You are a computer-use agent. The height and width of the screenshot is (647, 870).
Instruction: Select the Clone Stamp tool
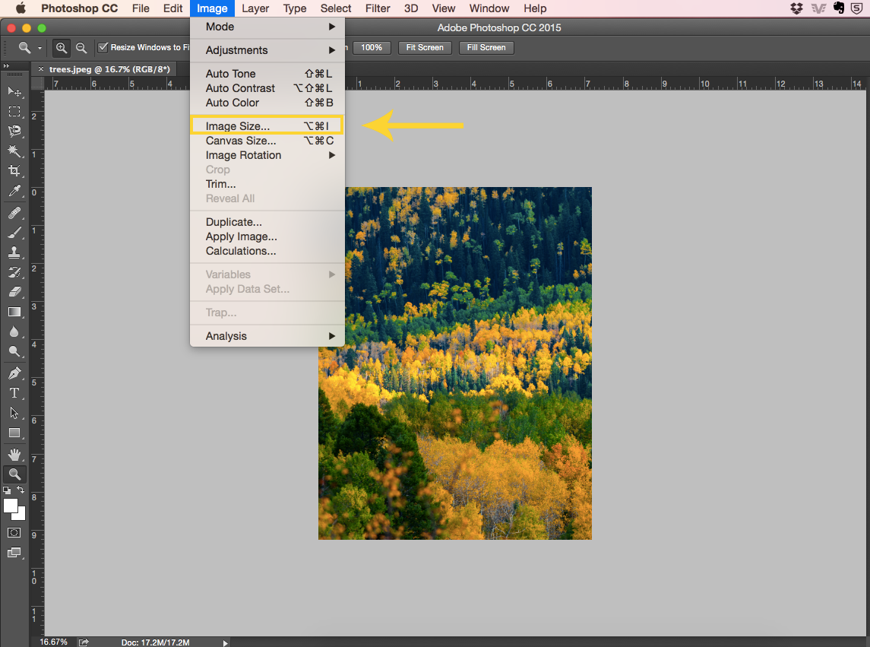[x=14, y=252]
